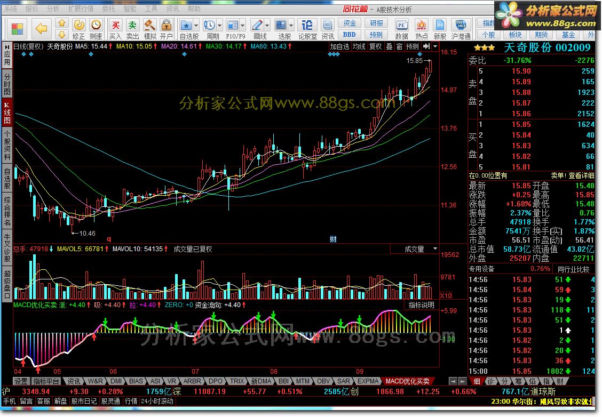Click the 设置 button at bottom

click(21, 381)
